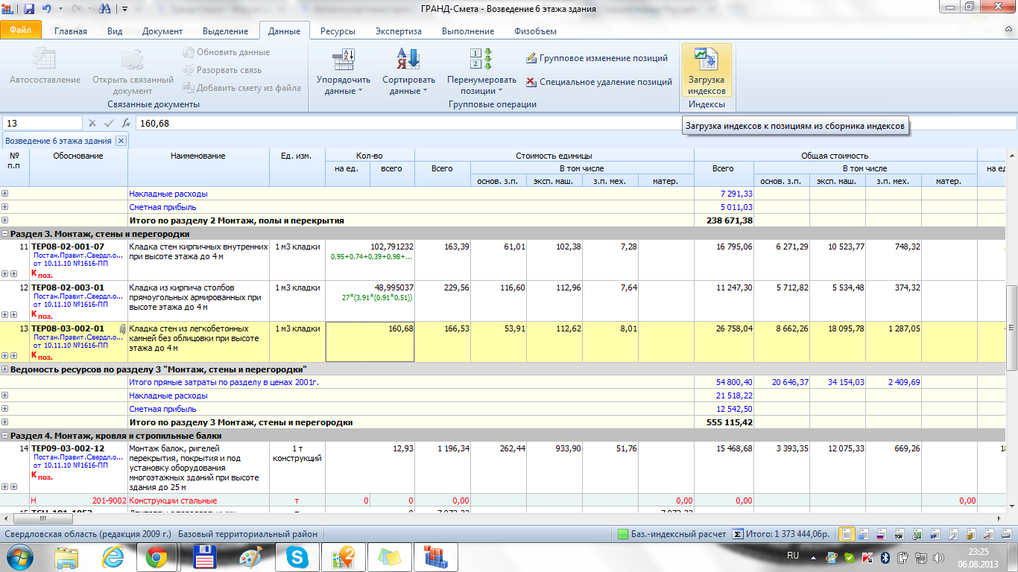Image resolution: width=1018 pixels, height=572 pixels.
Task: Open Групповое изменение позиций tool
Action: click(597, 58)
